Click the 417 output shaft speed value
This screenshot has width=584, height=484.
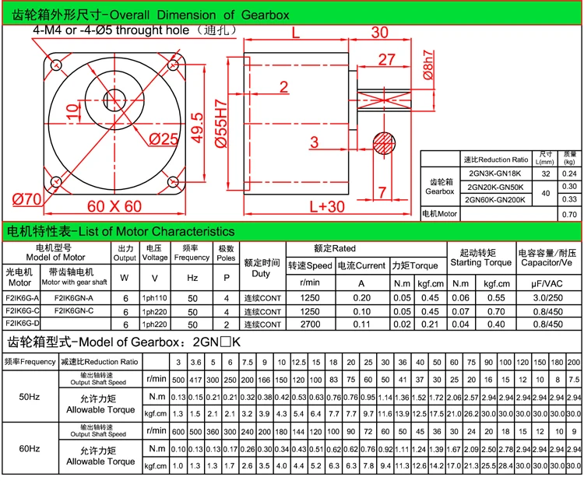tap(195, 380)
